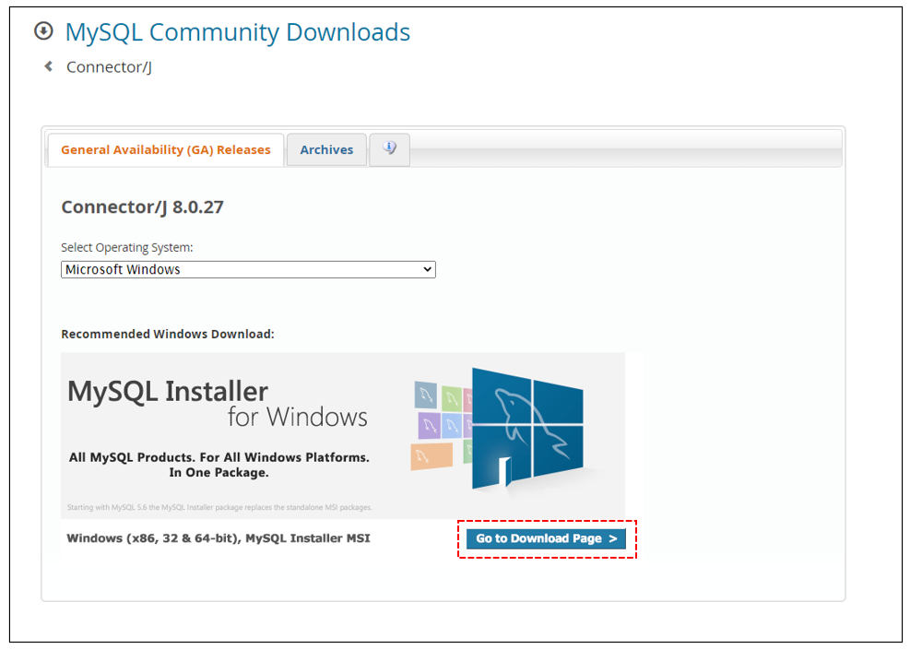Click the 'Select Operating System:' label
This screenshot has width=910, height=649.
(x=127, y=248)
